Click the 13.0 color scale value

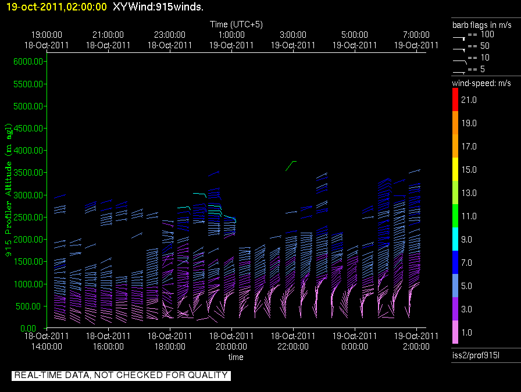[x=469, y=193]
